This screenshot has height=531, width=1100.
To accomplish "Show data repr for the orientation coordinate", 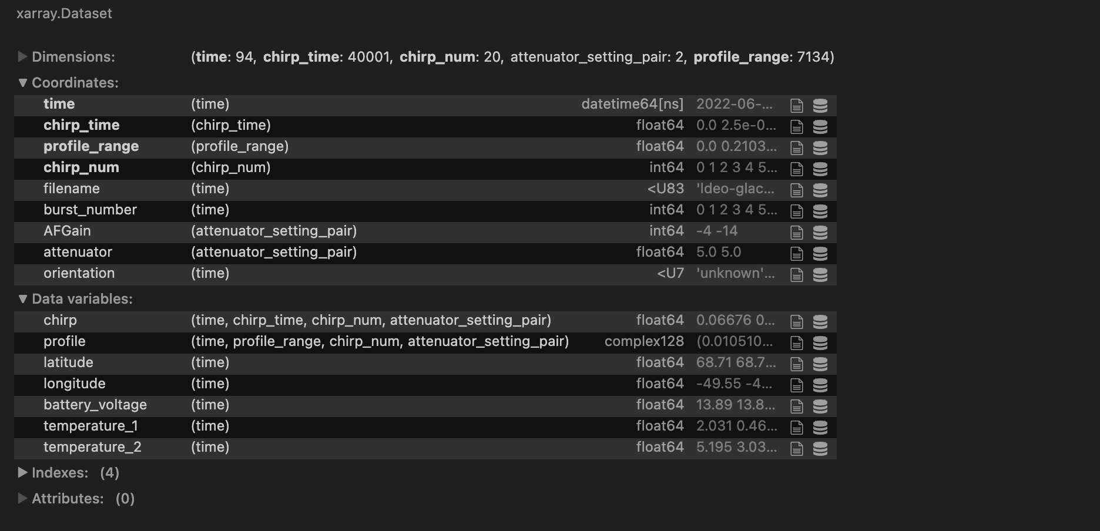I will point(819,274).
